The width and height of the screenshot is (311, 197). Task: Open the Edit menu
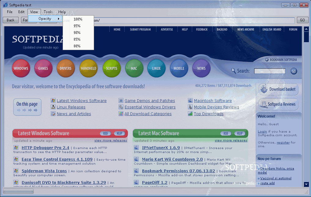(x=21, y=12)
